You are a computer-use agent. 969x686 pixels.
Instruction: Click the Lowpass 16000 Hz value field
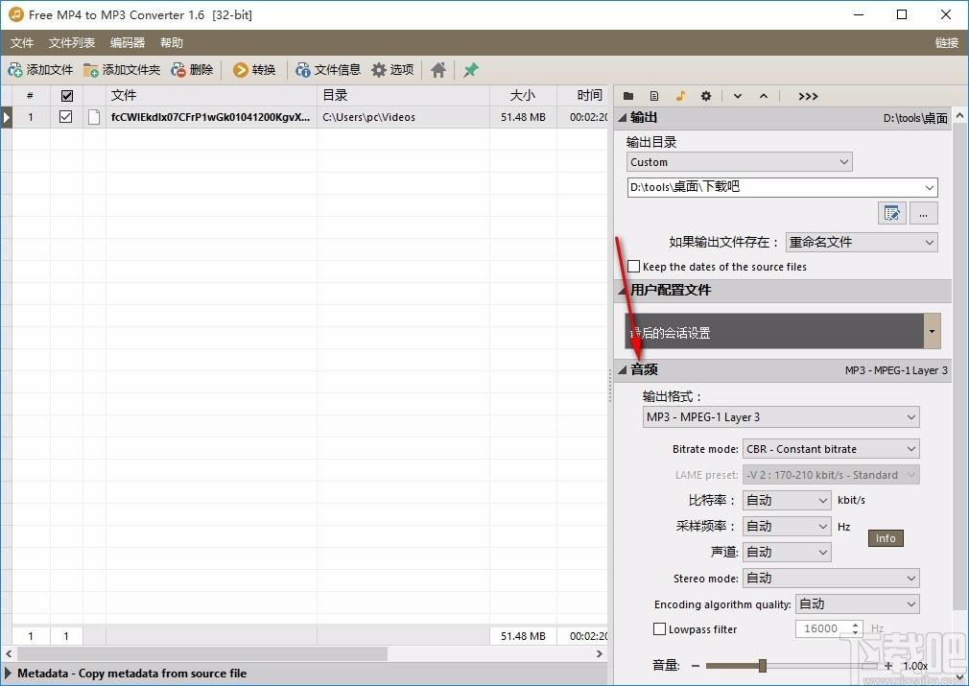pyautogui.click(x=822, y=628)
